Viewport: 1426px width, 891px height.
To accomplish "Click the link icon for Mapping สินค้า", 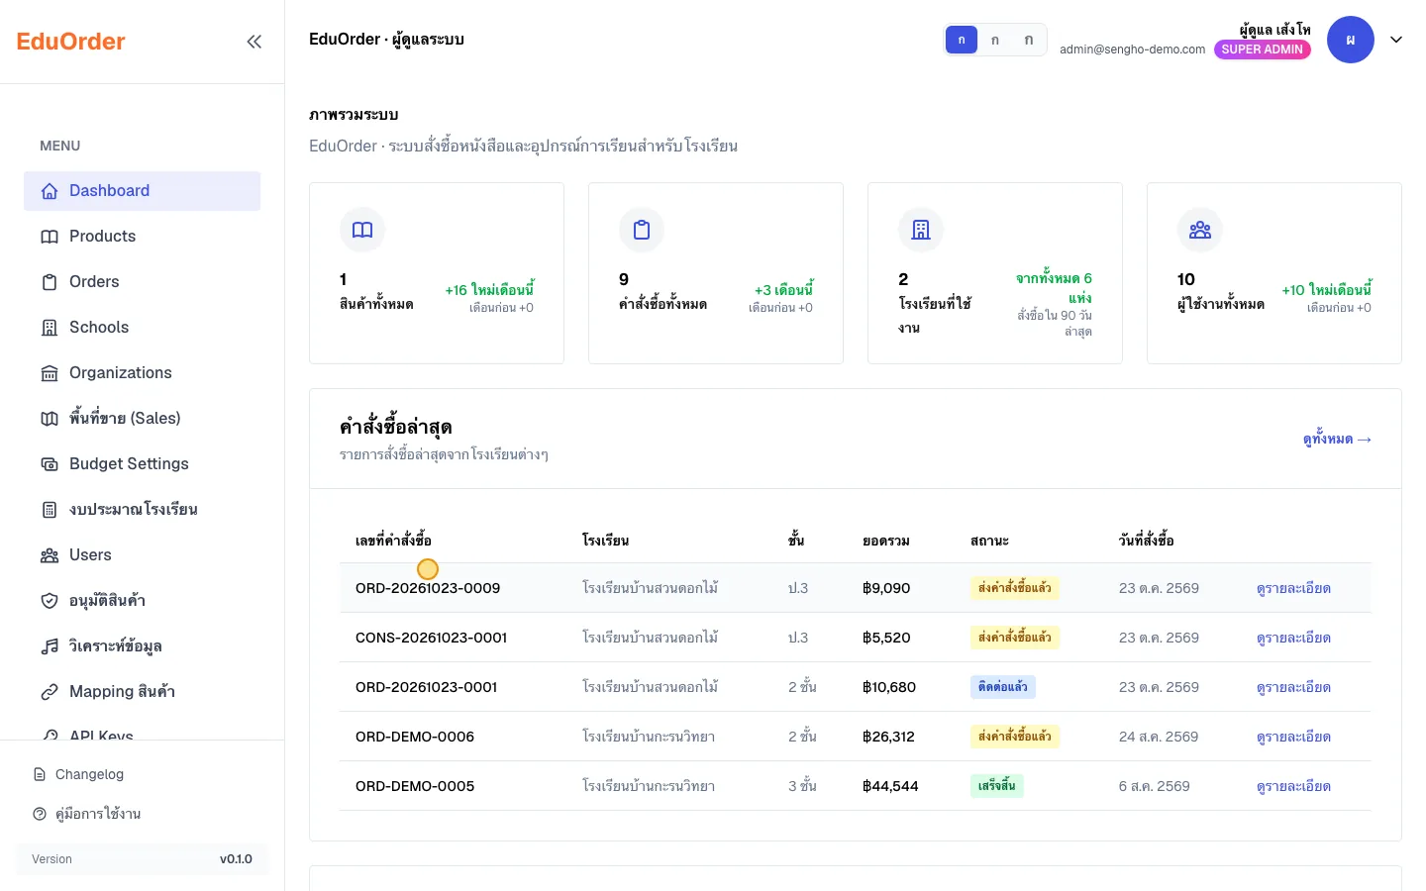I will (x=50, y=692).
